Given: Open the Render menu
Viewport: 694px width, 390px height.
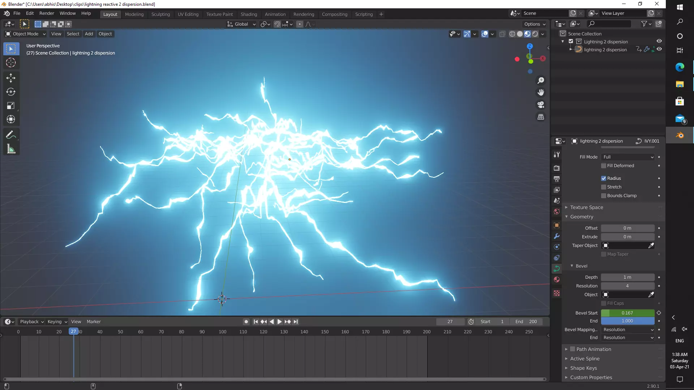Looking at the screenshot, I should (x=47, y=13).
